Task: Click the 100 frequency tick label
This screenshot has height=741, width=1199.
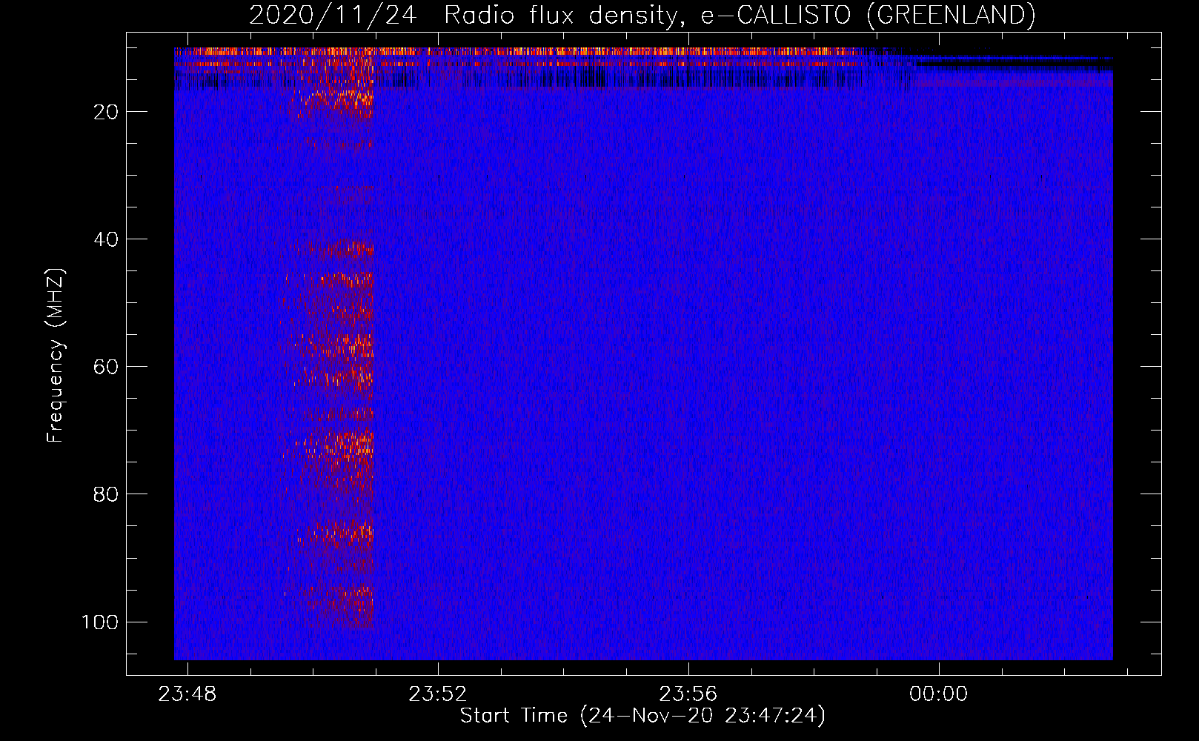Action: 100,622
